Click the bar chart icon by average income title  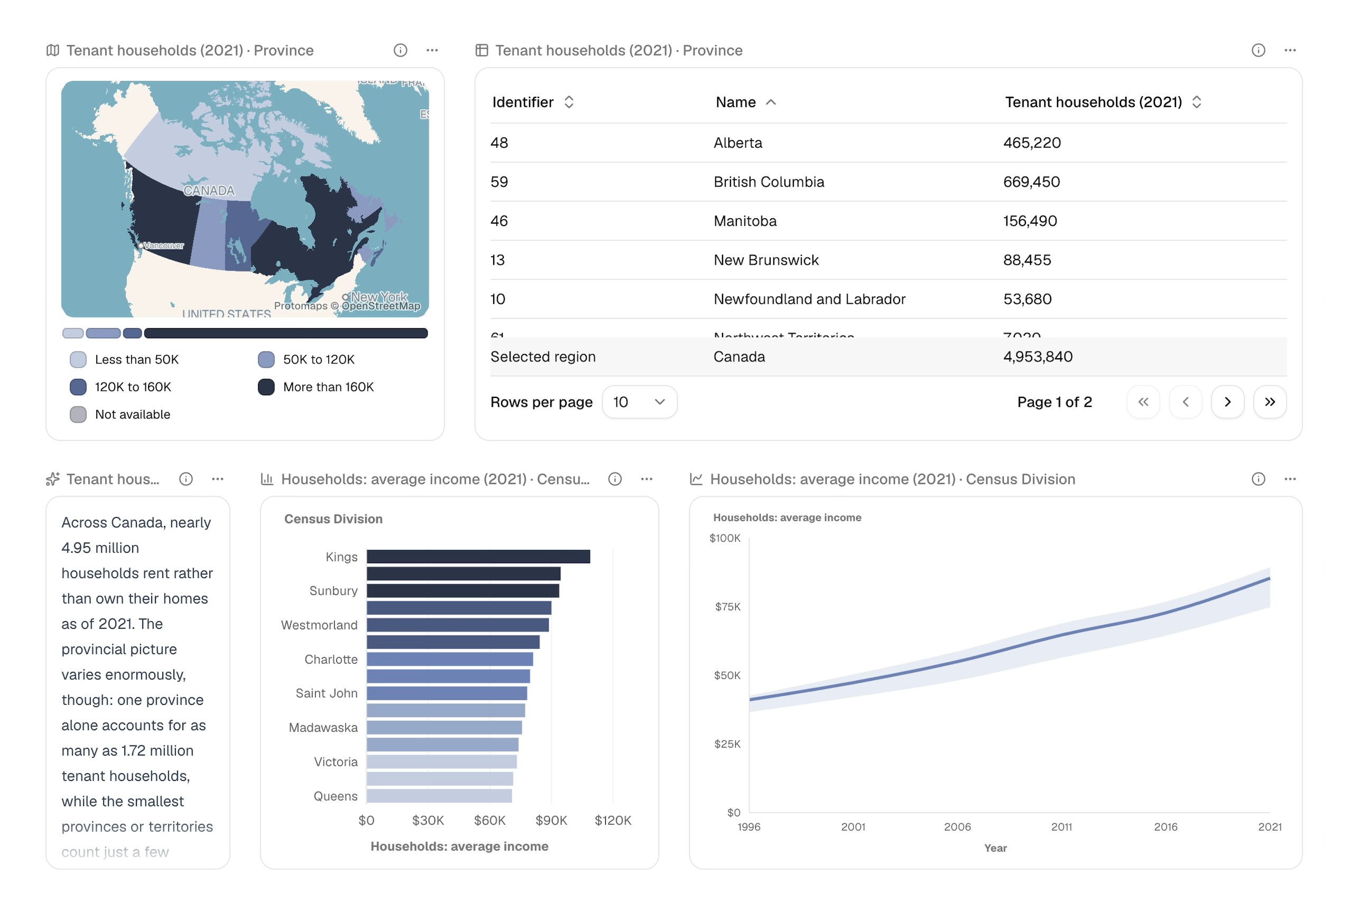(x=267, y=479)
